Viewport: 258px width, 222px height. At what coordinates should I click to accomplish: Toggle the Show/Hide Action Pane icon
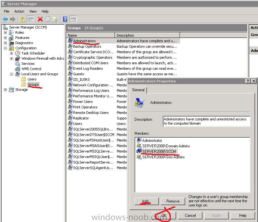tap(73, 19)
